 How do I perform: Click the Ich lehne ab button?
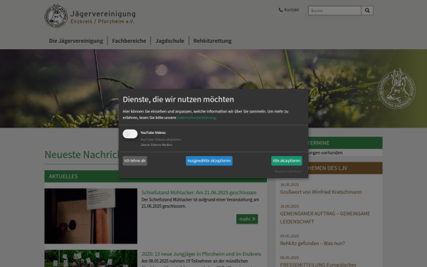click(x=135, y=161)
